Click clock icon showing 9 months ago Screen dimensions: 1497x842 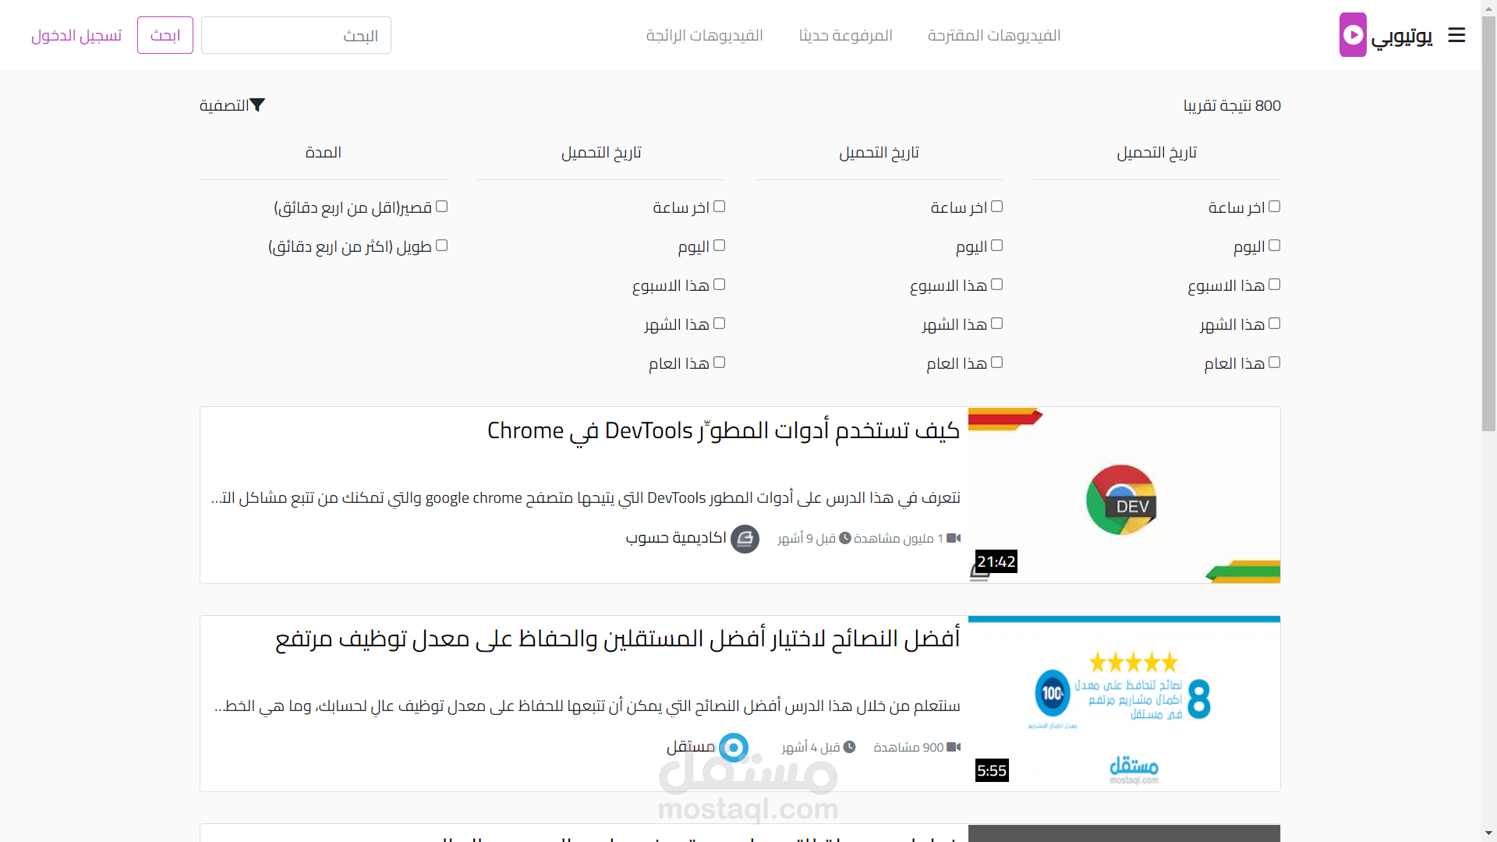tap(844, 539)
